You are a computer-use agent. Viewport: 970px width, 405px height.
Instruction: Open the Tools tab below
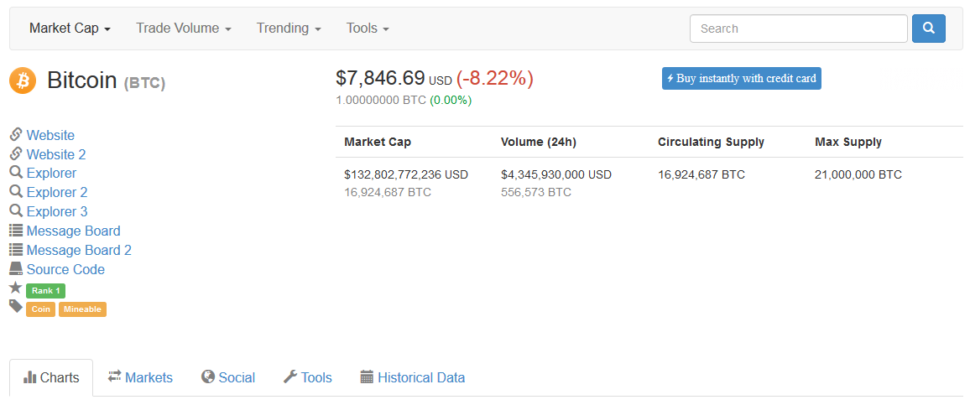[x=308, y=377]
